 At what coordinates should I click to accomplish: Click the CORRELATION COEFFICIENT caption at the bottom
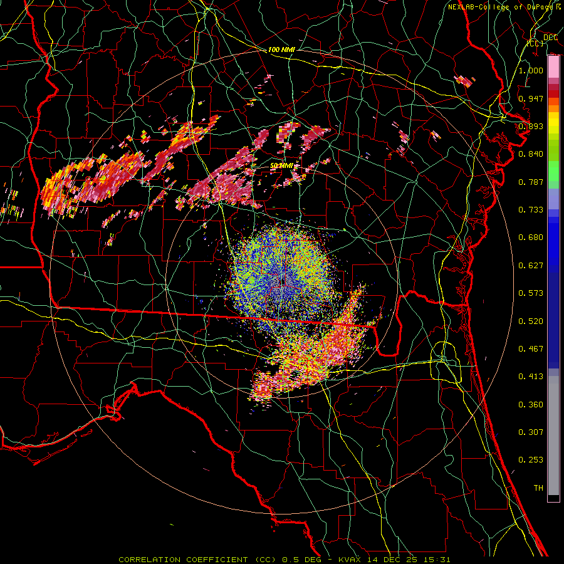coord(284,560)
